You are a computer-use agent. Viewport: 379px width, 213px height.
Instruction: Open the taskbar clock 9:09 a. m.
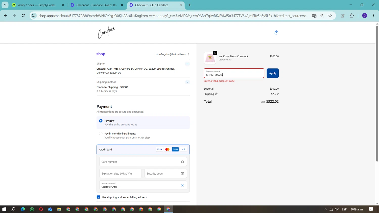357,209
